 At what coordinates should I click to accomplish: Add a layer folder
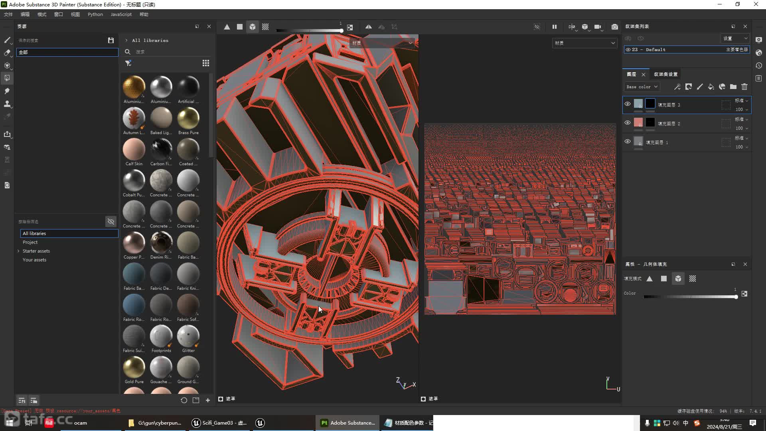[x=733, y=87]
